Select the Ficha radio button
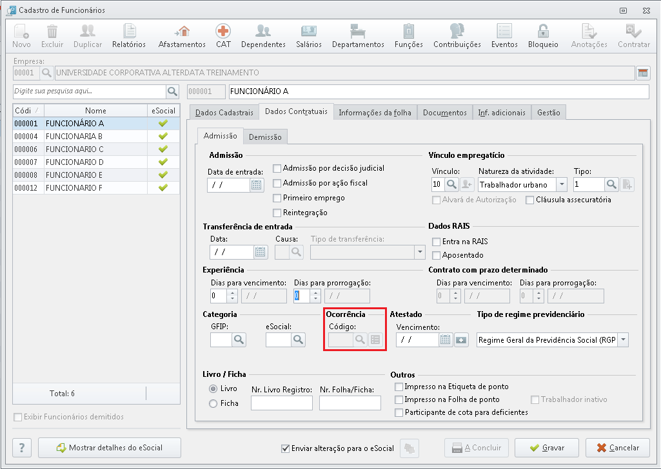Screen dimensions: 661x469 pyautogui.click(x=213, y=403)
